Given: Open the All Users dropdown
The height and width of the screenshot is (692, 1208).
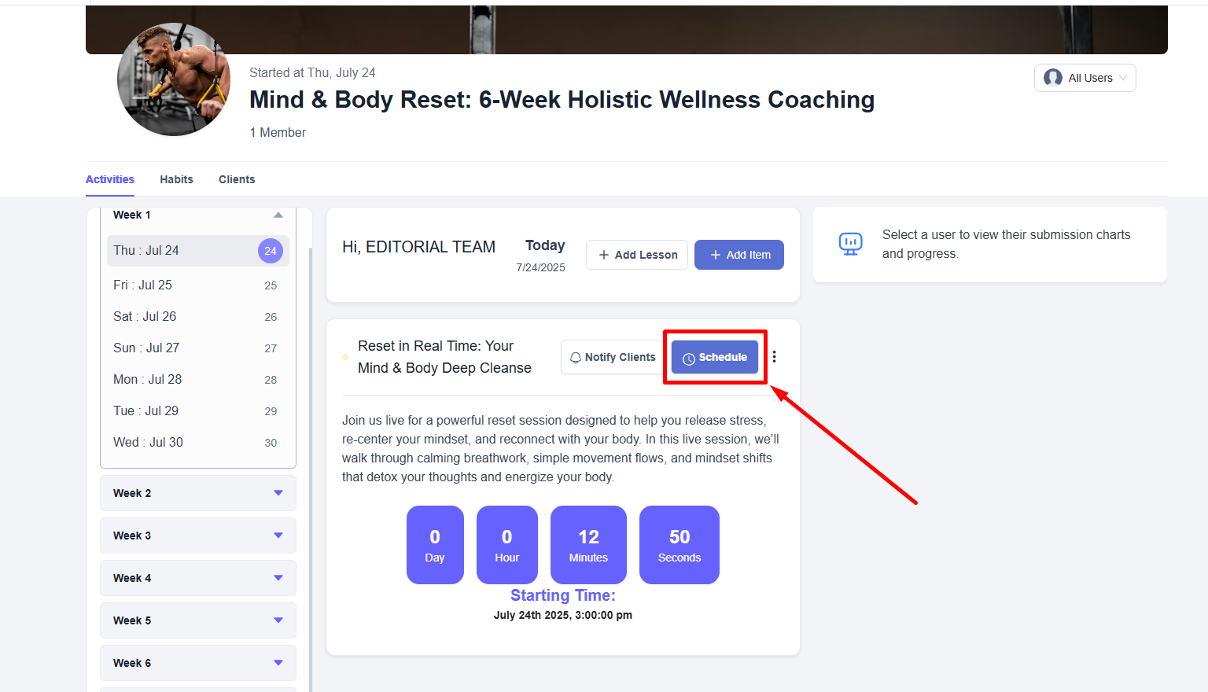Looking at the screenshot, I should (1085, 78).
